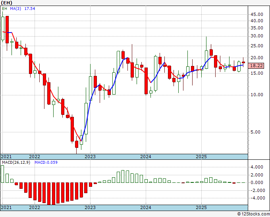Click the 12Stocks.com copyright text
The height and width of the screenshot is (217, 270).
[253, 214]
